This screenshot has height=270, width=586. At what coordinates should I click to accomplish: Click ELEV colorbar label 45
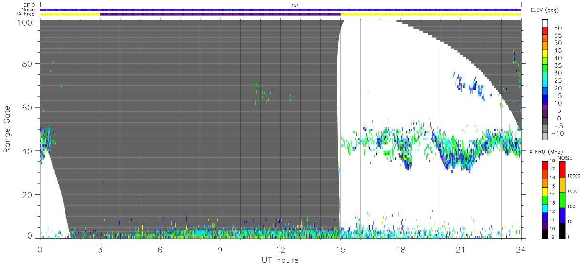(x=558, y=50)
